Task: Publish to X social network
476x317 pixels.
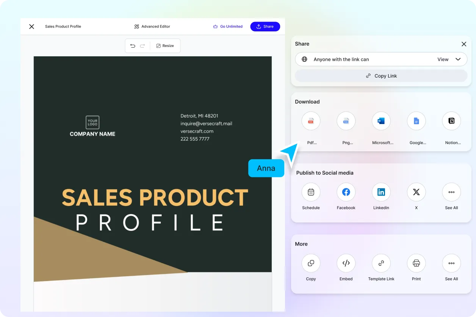Action: (x=416, y=192)
